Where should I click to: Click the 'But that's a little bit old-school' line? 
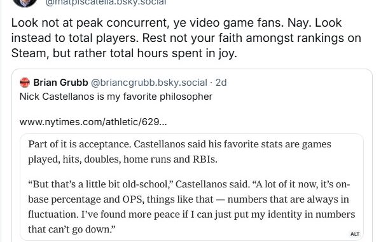[x=189, y=184]
